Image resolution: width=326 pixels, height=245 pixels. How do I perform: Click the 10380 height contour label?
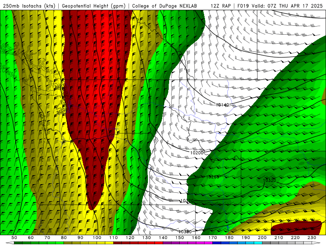185,232
